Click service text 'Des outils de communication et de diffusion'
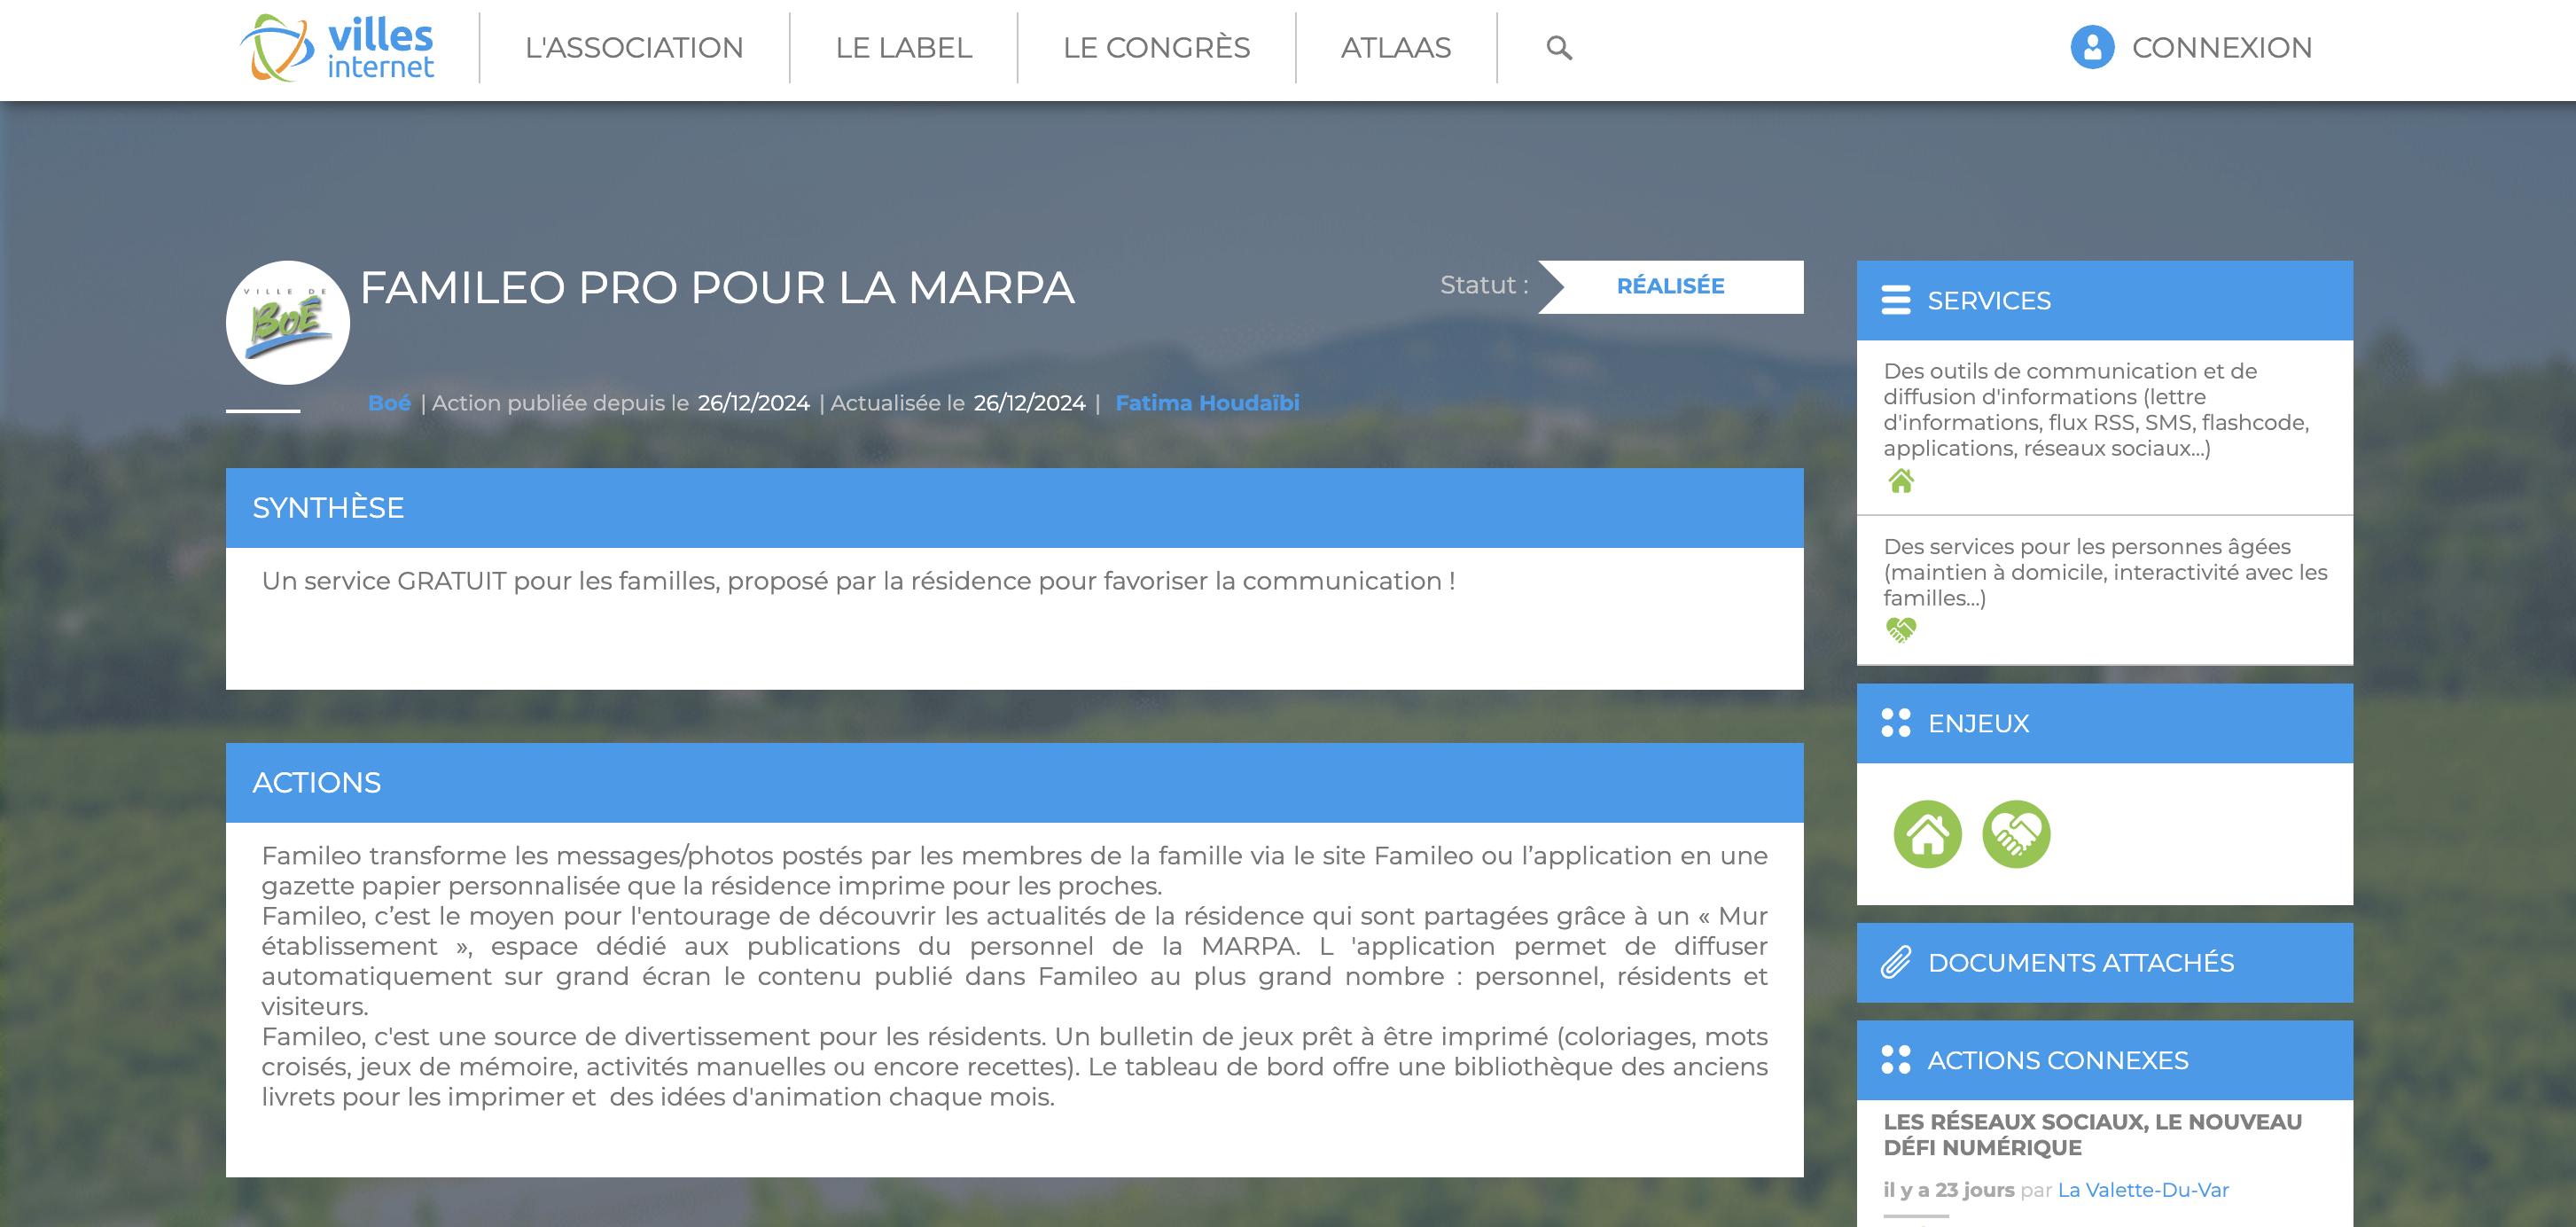Viewport: 2576px width, 1227px height. pos(2096,409)
